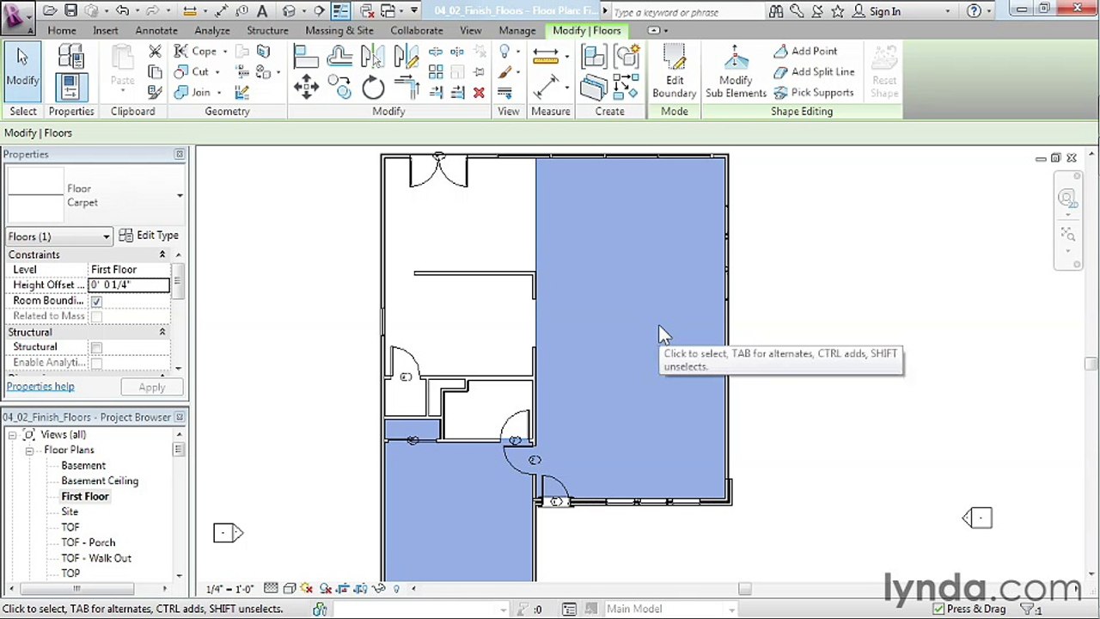Select the Mirror Pick Axis tool
The width and height of the screenshot is (1100, 619).
pos(373,58)
